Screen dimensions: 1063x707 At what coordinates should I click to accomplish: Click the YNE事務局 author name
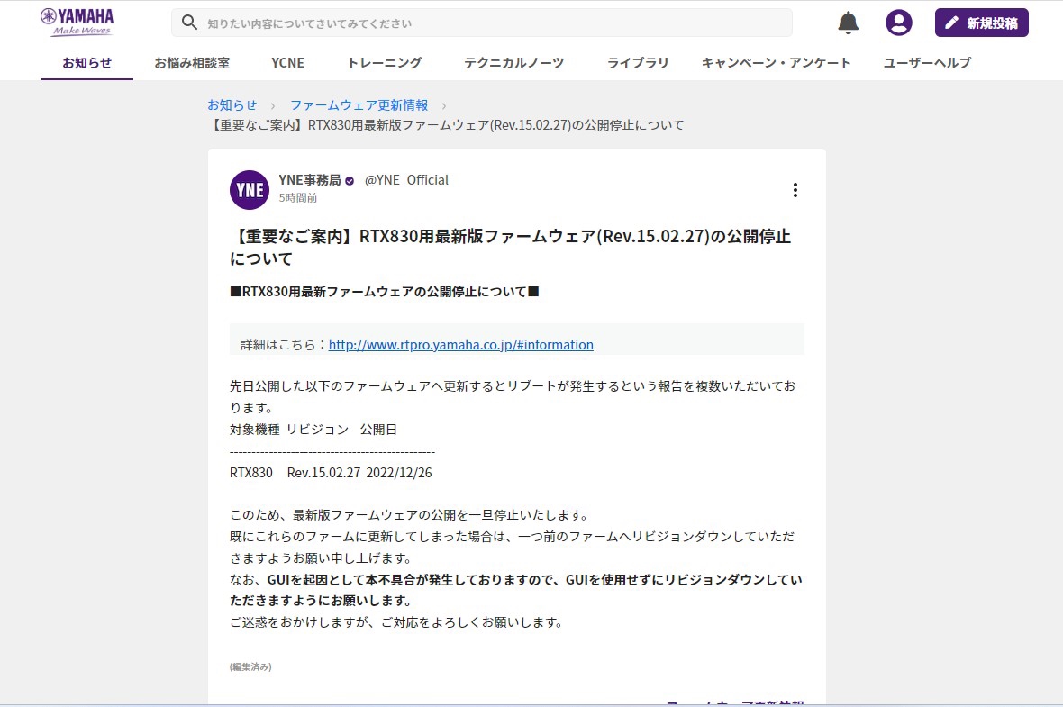310,179
